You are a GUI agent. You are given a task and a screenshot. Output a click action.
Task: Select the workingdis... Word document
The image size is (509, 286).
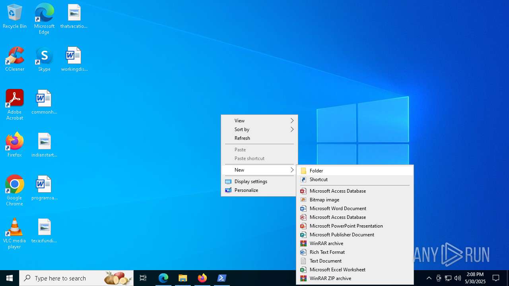tap(74, 60)
